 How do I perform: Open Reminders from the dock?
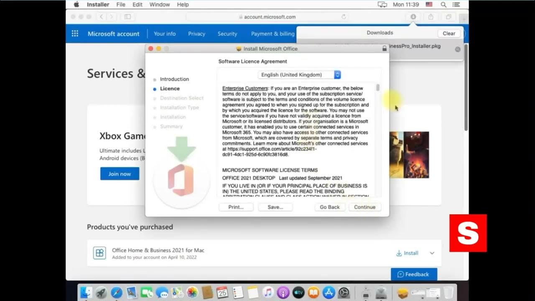click(237, 292)
